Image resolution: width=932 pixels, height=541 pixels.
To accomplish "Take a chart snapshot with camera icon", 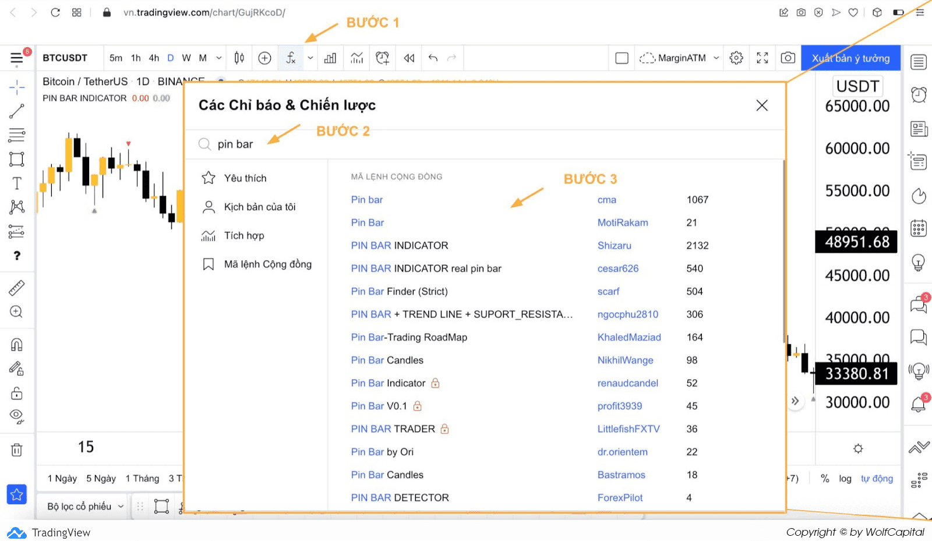I will [x=788, y=58].
